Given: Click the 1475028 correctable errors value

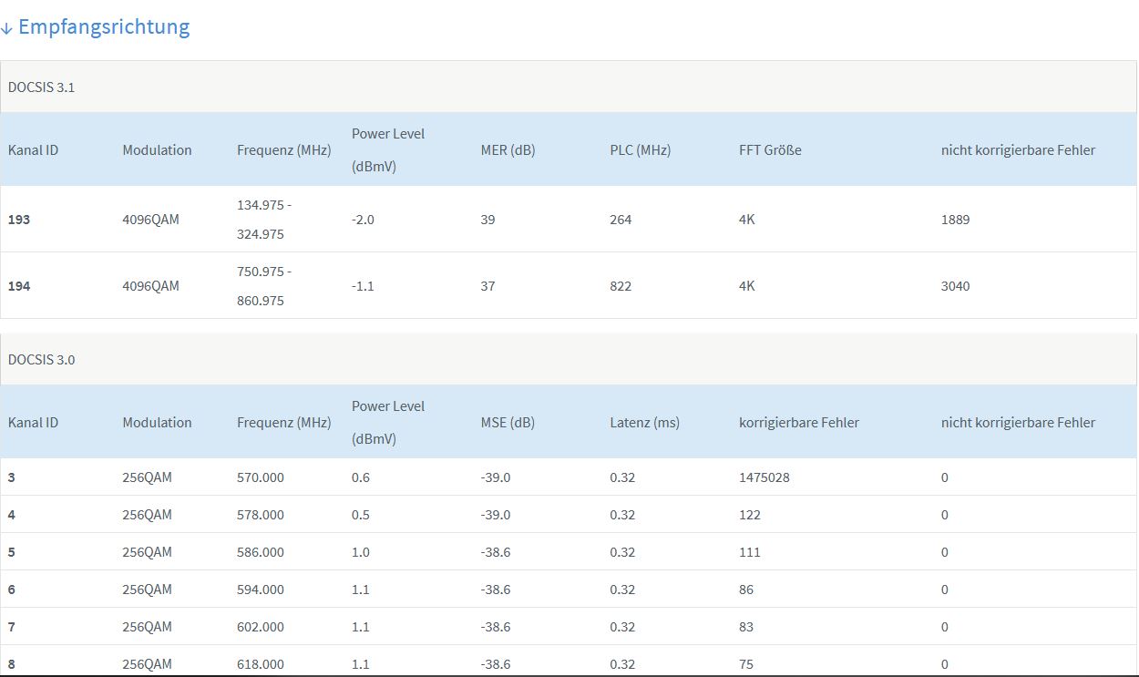Looking at the screenshot, I should click(x=764, y=477).
